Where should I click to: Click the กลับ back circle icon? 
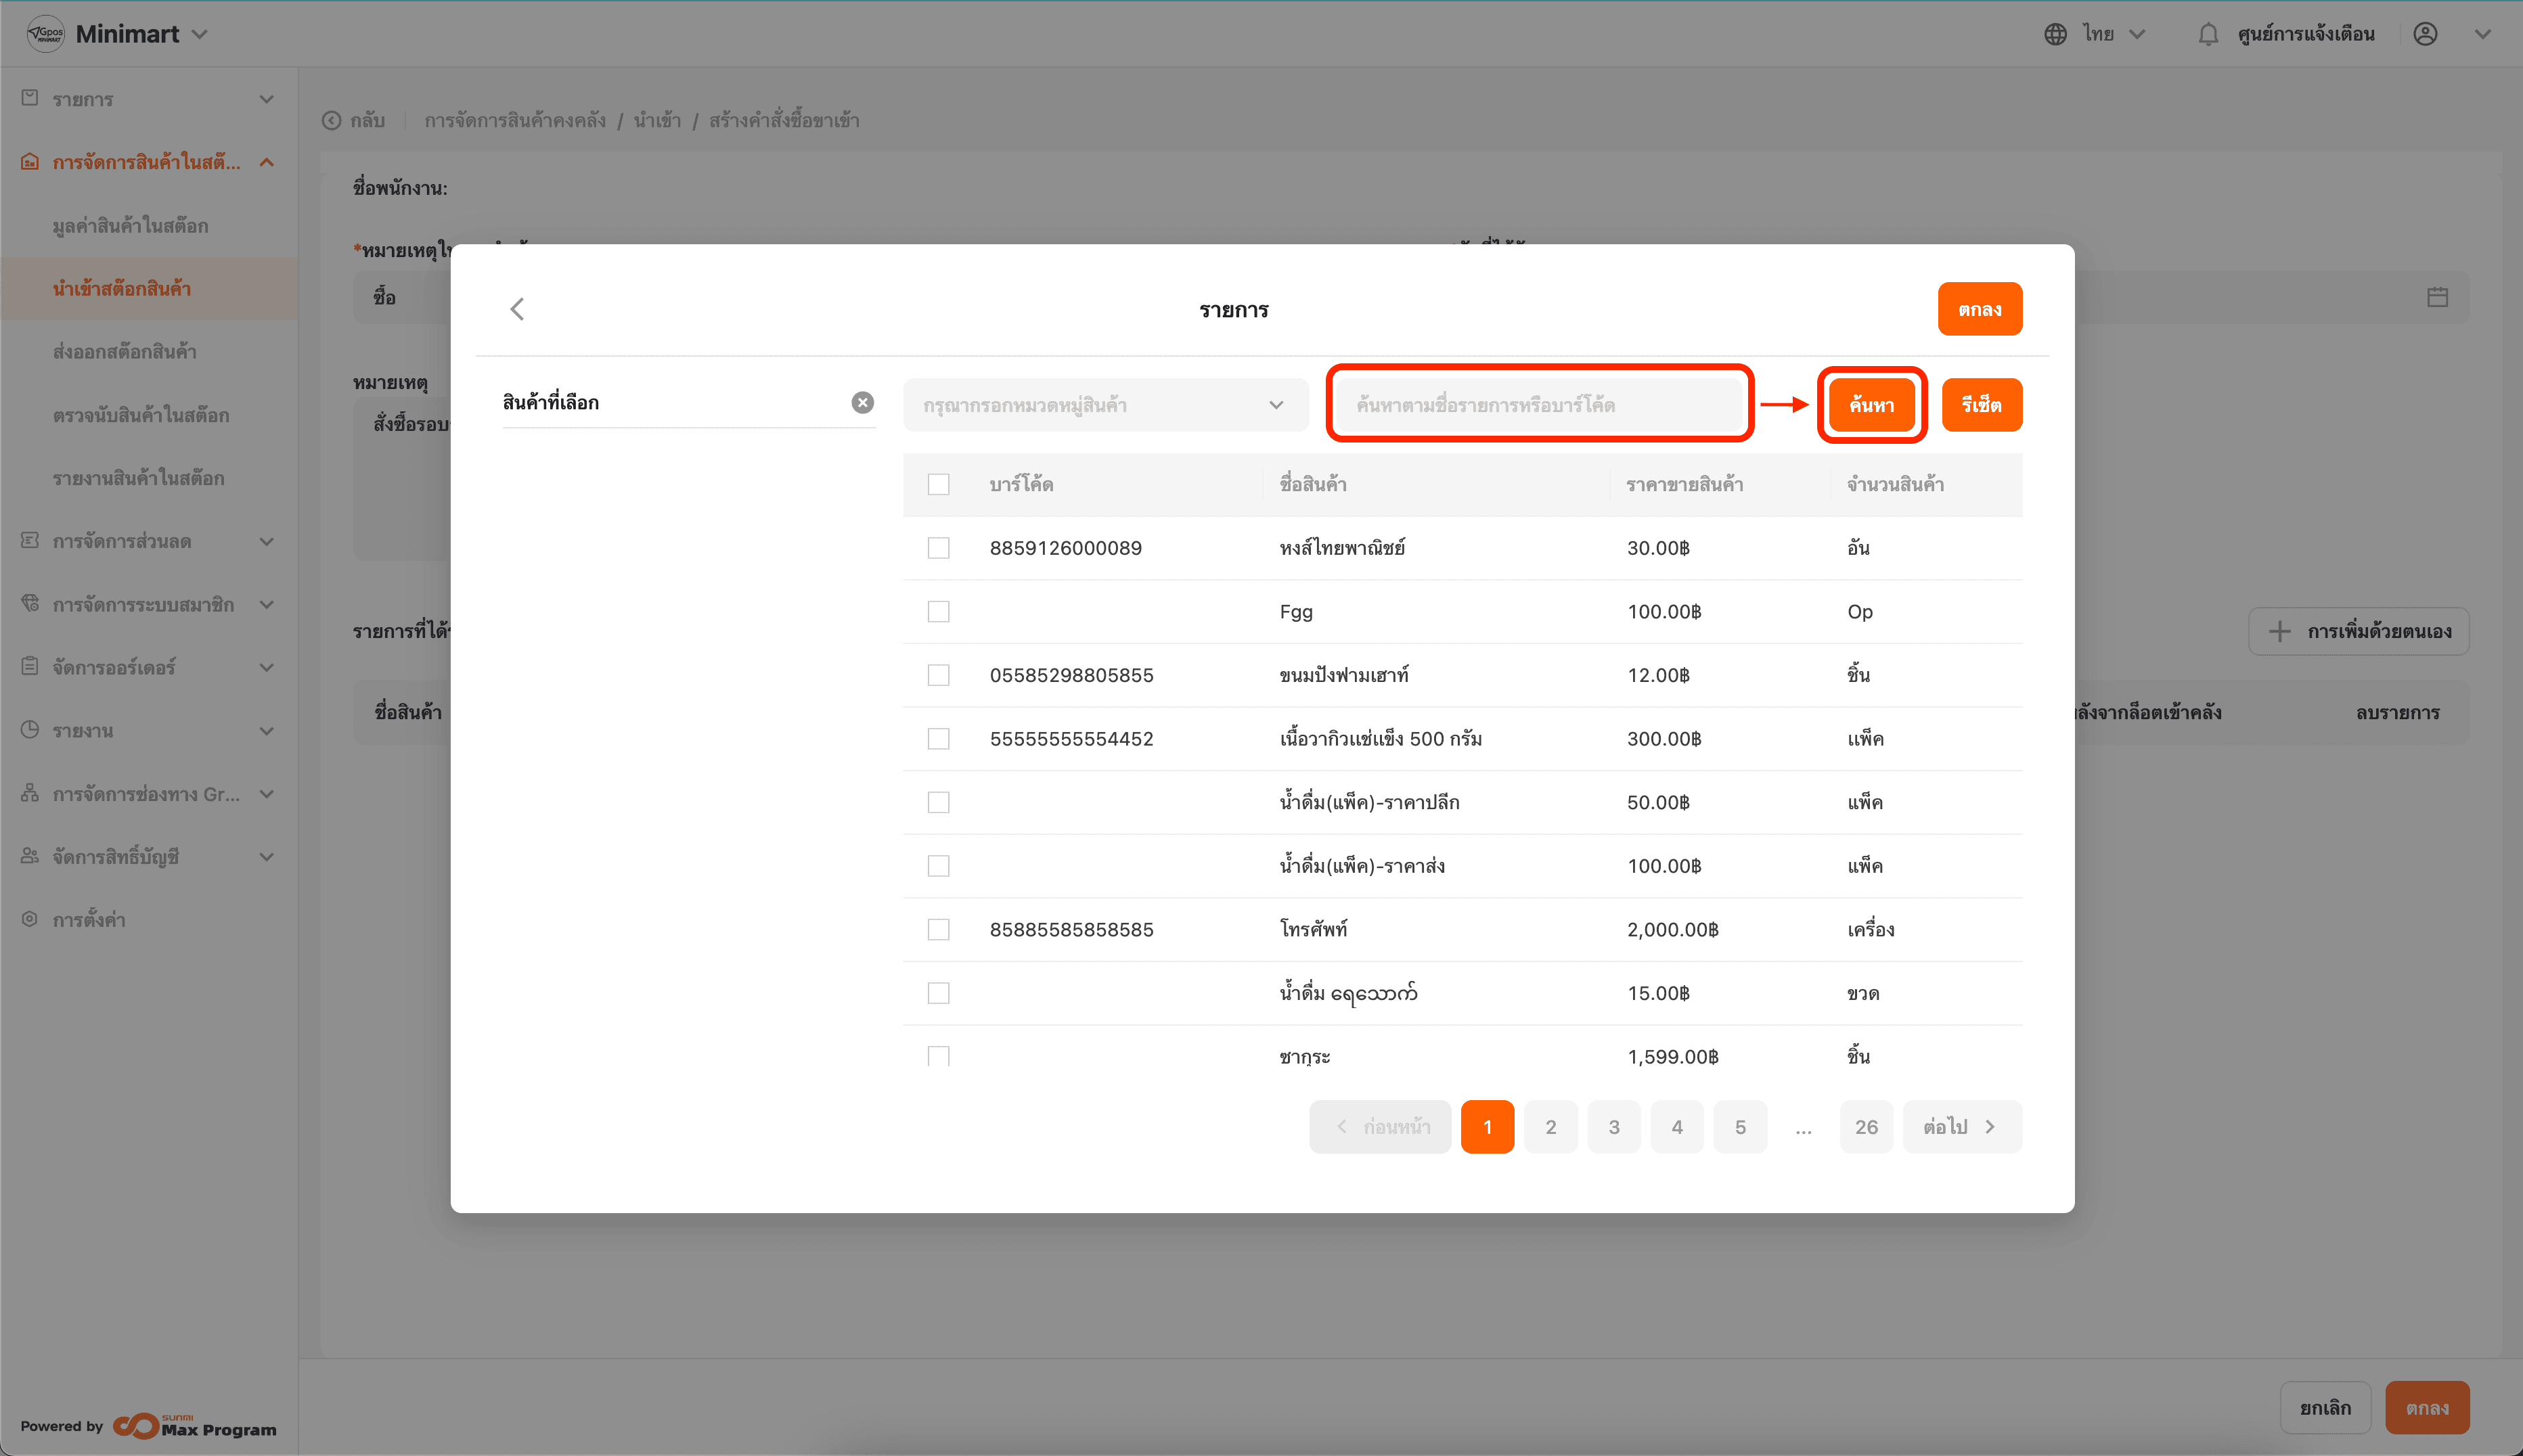coord(331,121)
